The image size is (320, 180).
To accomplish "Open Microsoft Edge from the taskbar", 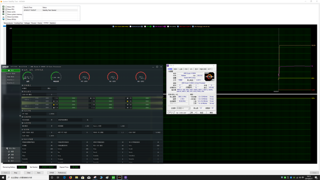I will click(x=64, y=177).
